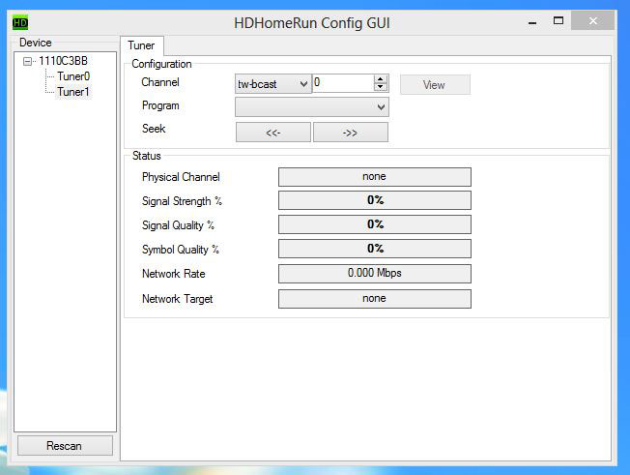Viewport: 630px width, 475px height.
Task: Click the "Symbol Quality %" label
Action: pos(181,250)
